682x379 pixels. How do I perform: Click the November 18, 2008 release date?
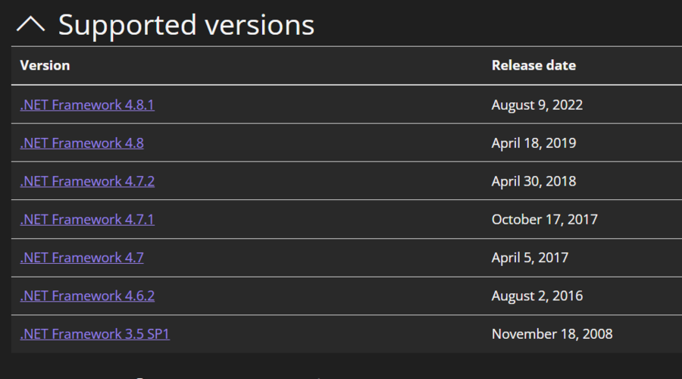pos(552,334)
